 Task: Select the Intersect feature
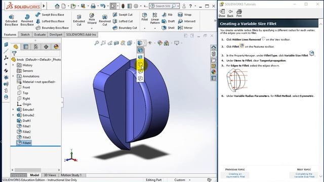pyautogui.click(x=187, y=21)
